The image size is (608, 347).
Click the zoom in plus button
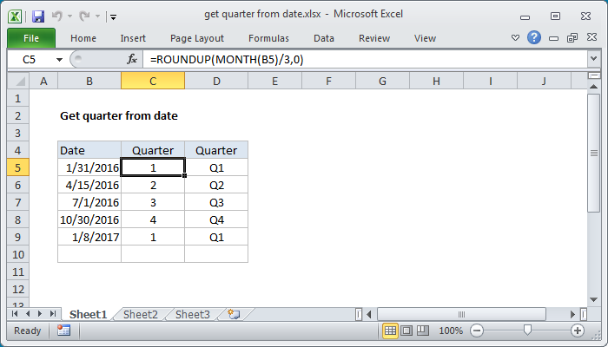coord(577,331)
